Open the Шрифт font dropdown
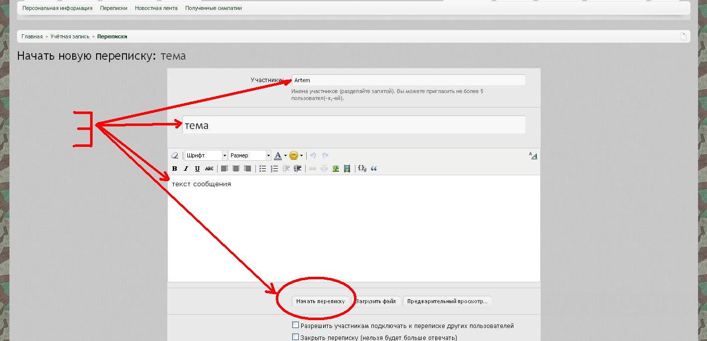Screen dimensions: 707x341 click(206, 155)
